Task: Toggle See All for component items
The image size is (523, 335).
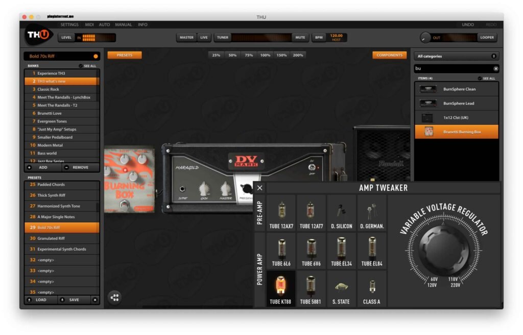Action: (486, 78)
